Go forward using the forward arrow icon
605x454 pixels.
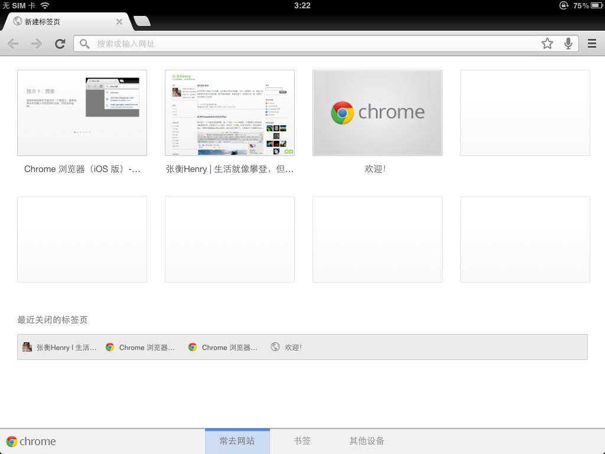tap(36, 43)
